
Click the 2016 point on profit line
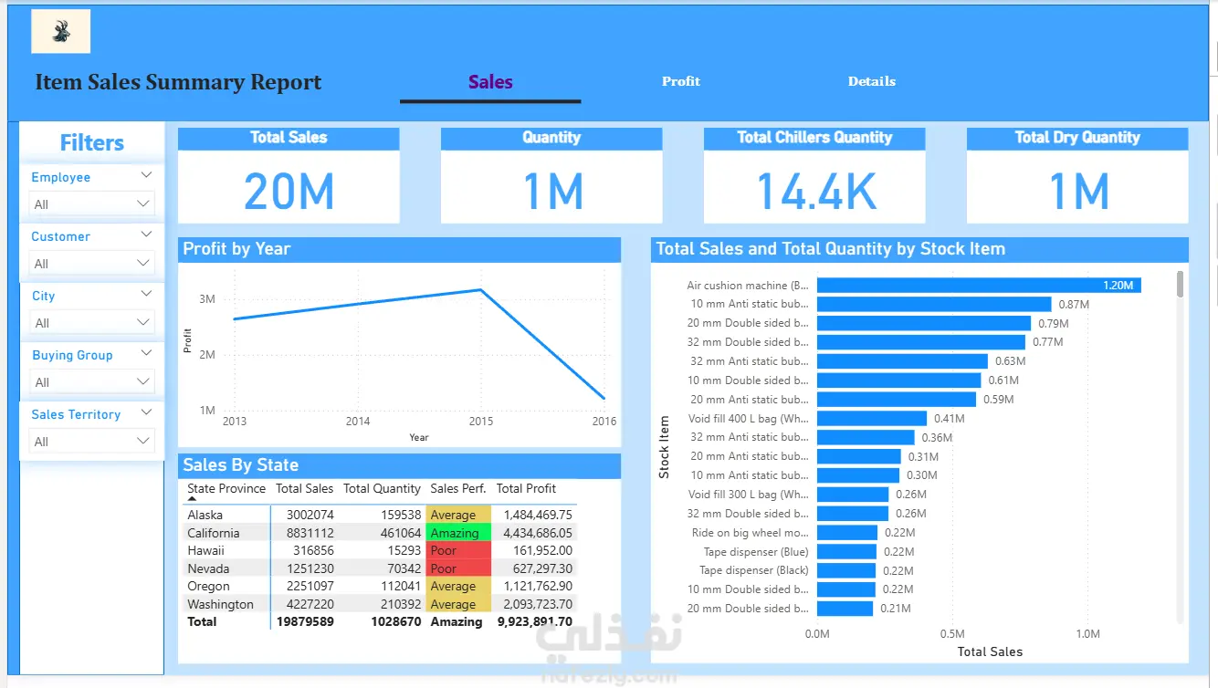point(604,398)
